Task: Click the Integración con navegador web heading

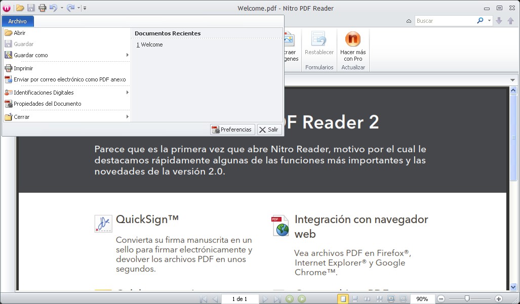Action: [361, 227]
